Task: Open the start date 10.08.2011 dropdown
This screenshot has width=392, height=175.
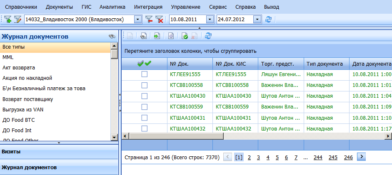Action: tap(210, 19)
